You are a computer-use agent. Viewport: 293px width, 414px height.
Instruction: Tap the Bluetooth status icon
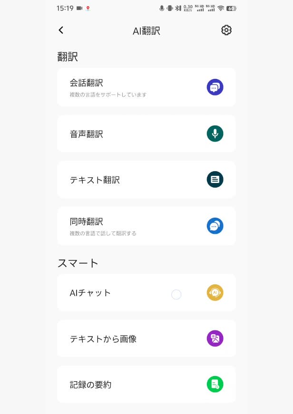tap(178, 8)
